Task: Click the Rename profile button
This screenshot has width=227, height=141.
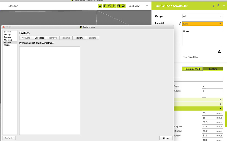Action: [x=66, y=38]
